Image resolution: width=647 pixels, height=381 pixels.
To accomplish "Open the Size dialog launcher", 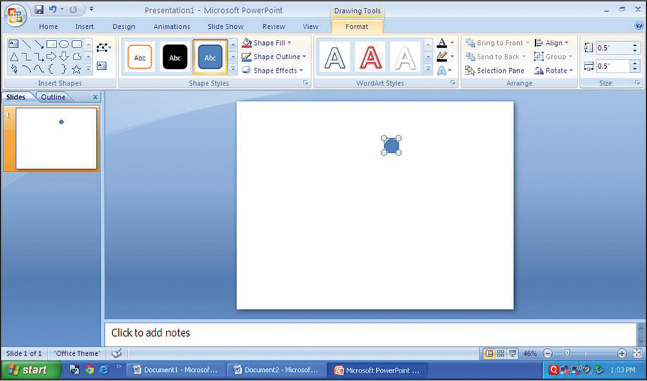I will (x=637, y=83).
